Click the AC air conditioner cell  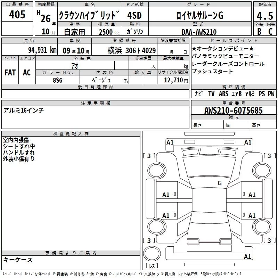tap(27, 73)
